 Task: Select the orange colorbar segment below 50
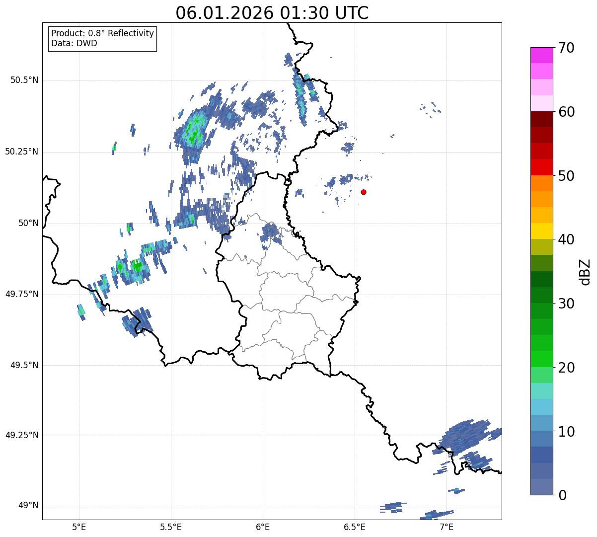(x=541, y=183)
